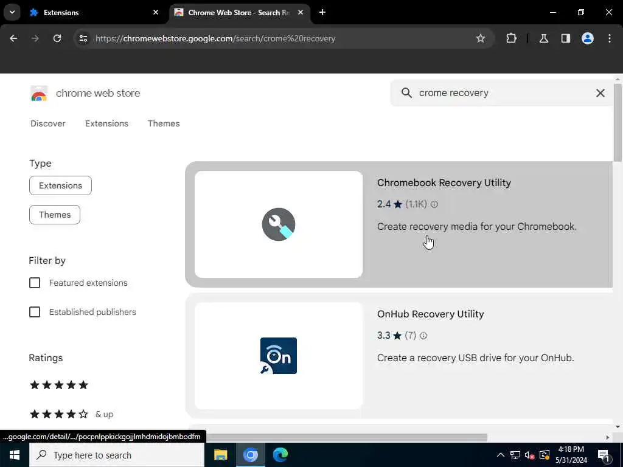Viewport: 623px width, 467px height.
Task: Open the Chrome profile avatar
Action: pos(588,38)
